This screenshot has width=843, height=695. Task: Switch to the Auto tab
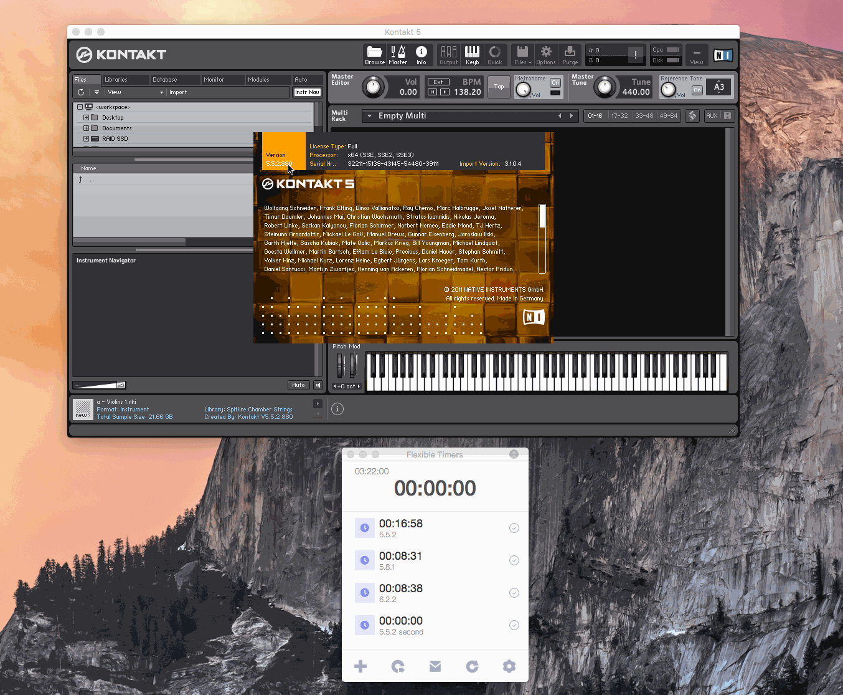[x=308, y=80]
